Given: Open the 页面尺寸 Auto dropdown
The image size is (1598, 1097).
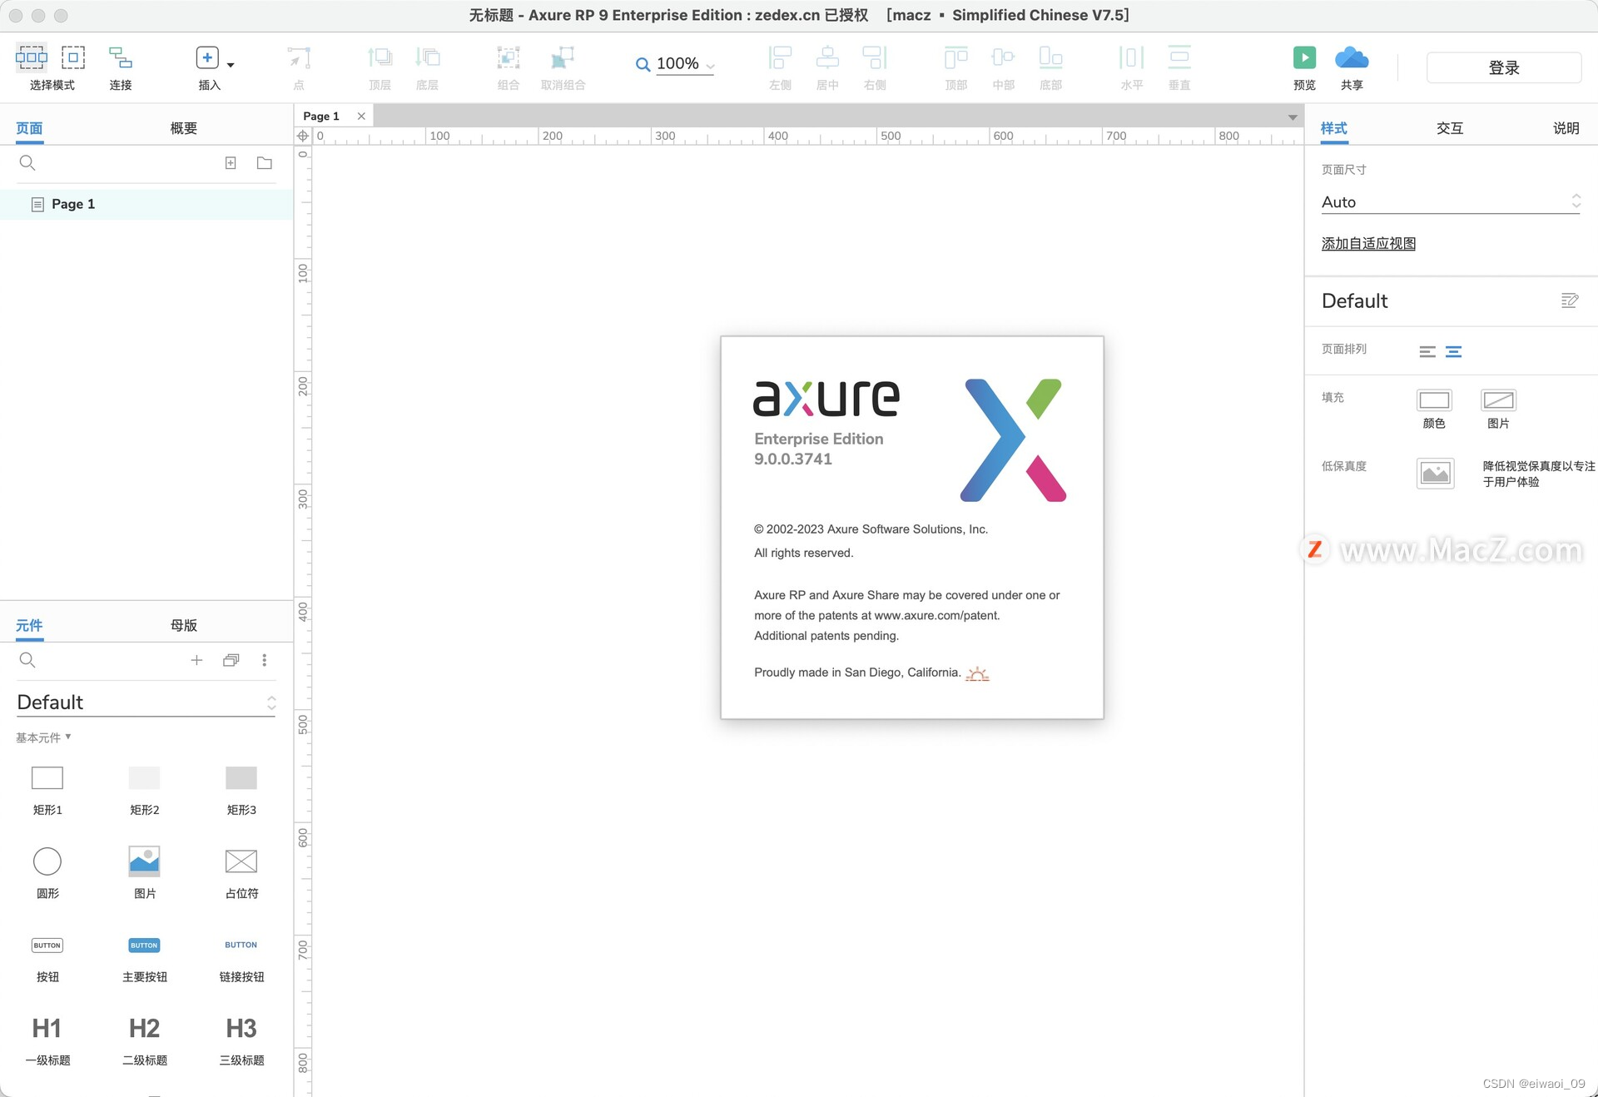Looking at the screenshot, I should [1576, 201].
